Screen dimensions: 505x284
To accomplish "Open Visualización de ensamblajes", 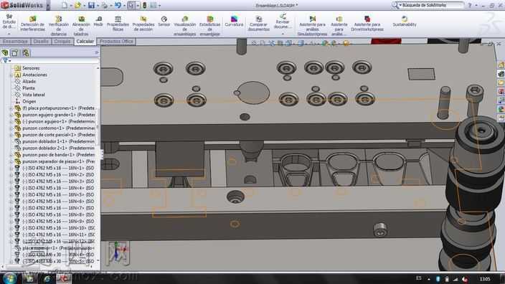I will click(185, 25).
